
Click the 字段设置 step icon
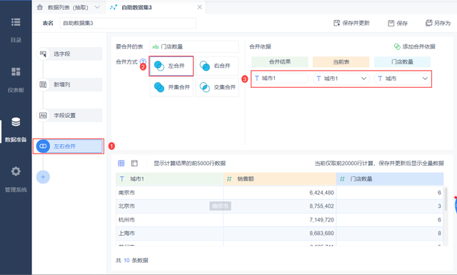(x=43, y=116)
